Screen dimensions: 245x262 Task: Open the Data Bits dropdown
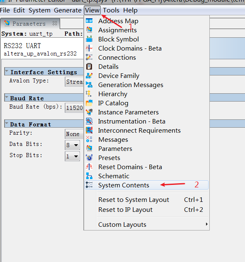pos(72,145)
